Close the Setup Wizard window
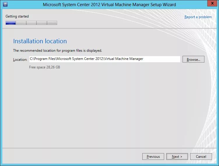The image size is (219, 166). [x=212, y=3]
